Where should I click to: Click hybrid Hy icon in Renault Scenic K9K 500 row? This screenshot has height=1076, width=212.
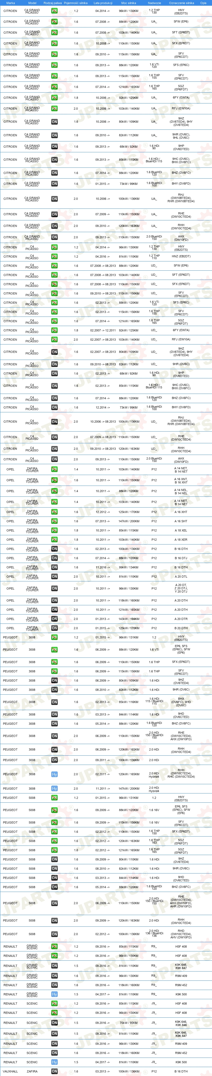[x=54, y=1062]
